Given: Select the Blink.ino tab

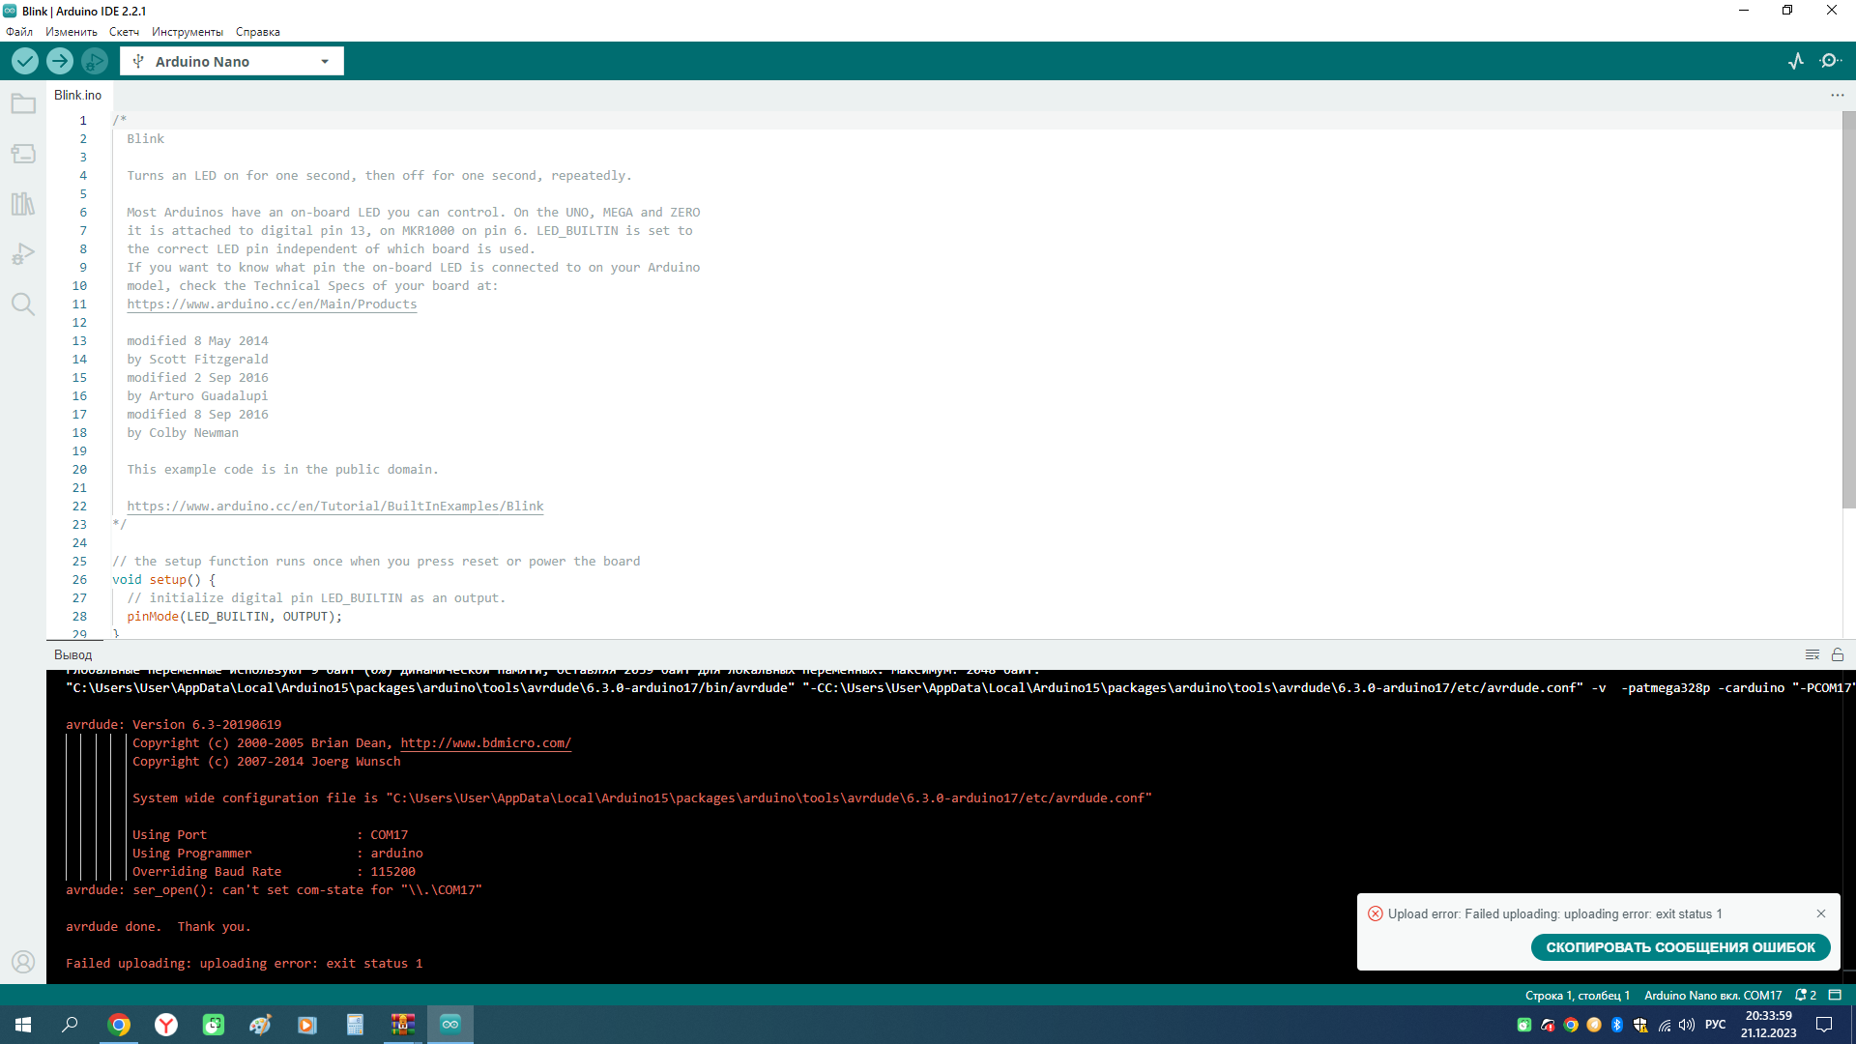Looking at the screenshot, I should (x=78, y=95).
